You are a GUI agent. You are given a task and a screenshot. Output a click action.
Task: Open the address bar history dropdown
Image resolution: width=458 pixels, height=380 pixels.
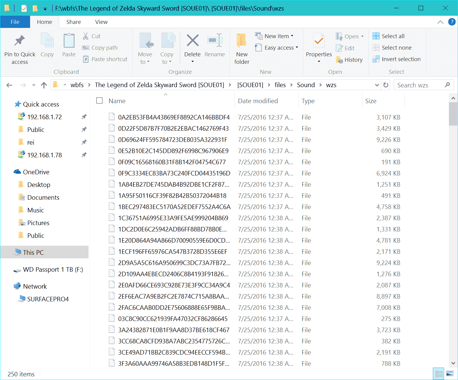377,85
